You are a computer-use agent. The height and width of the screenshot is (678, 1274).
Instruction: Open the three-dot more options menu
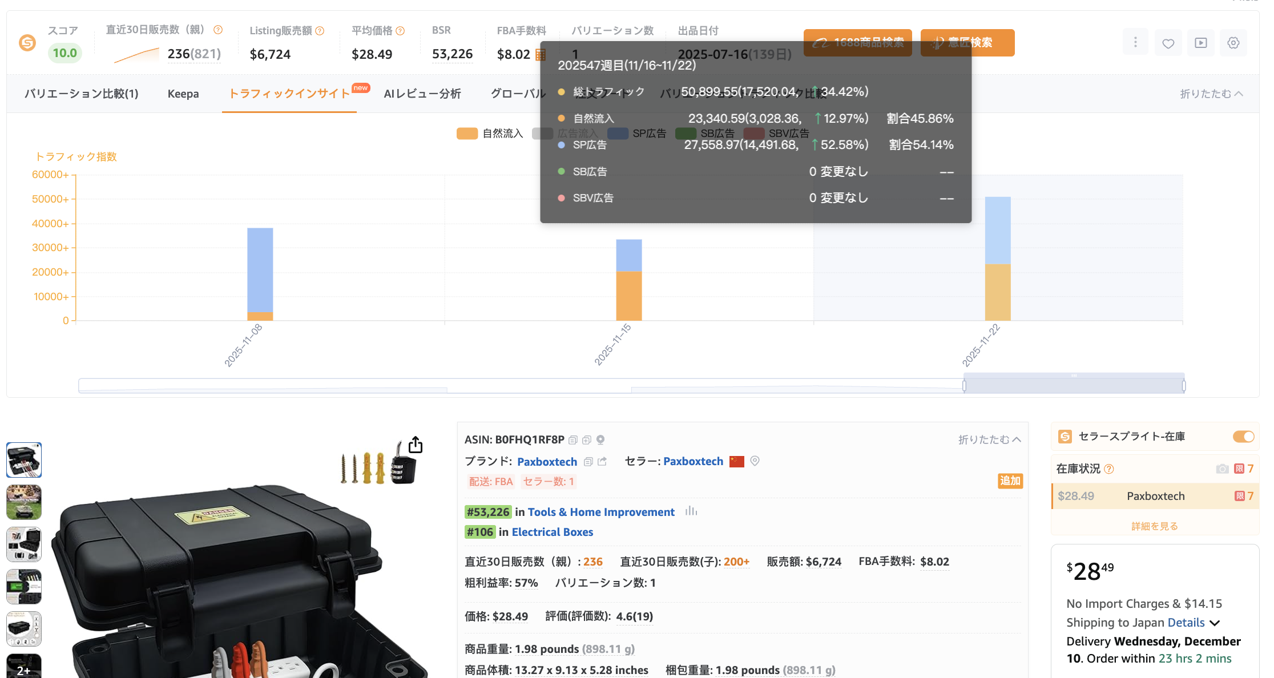click(1135, 42)
